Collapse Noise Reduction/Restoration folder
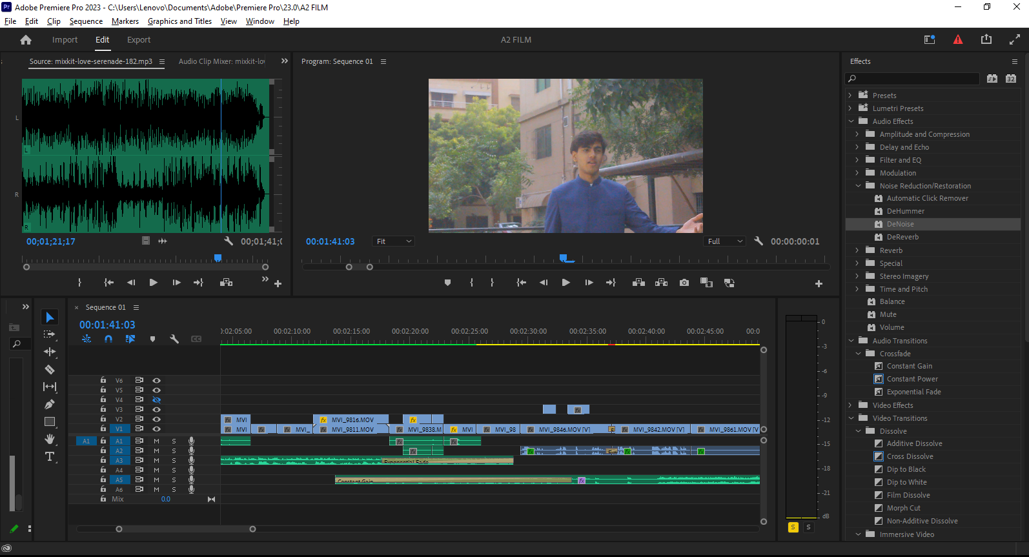 click(858, 186)
